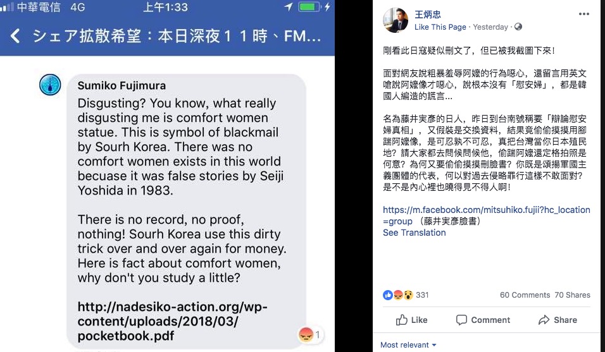The width and height of the screenshot is (605, 352).
Task: Open the three-dots post options menu
Action: (x=583, y=14)
